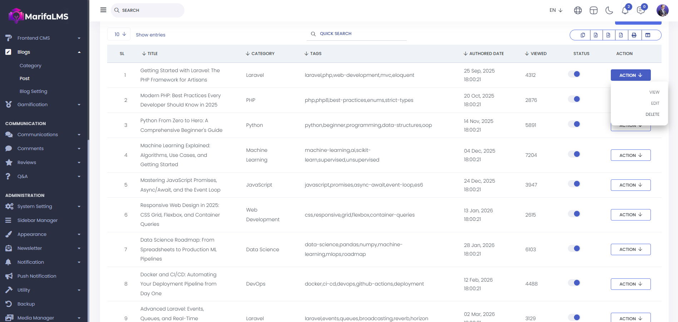
Task: Open the EN language dropdown
Action: [x=556, y=10]
